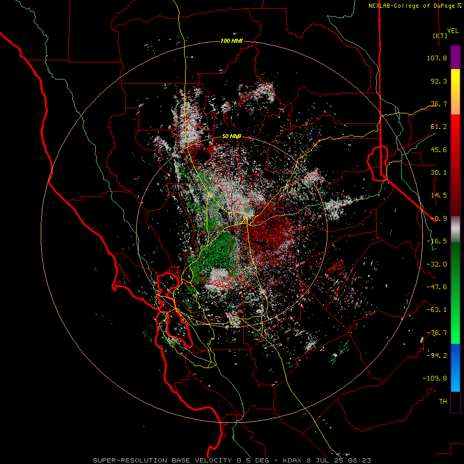Pick the bright red segment of color bar

455,124
